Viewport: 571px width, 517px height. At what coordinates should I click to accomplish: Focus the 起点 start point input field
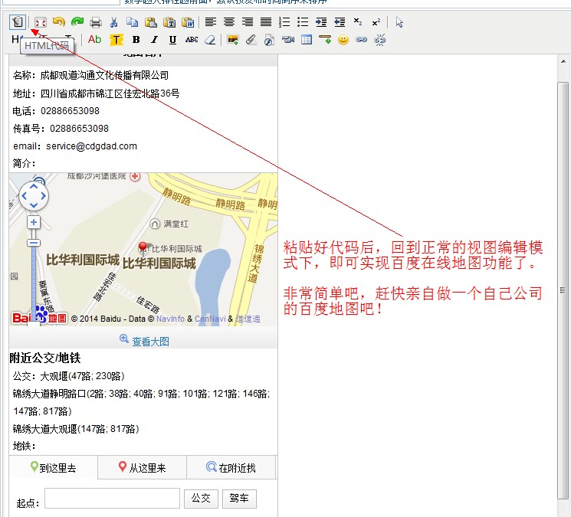tap(112, 498)
